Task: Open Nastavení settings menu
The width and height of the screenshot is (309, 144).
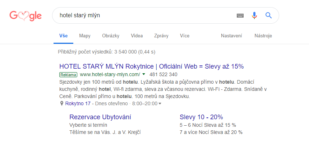Action: point(231,36)
